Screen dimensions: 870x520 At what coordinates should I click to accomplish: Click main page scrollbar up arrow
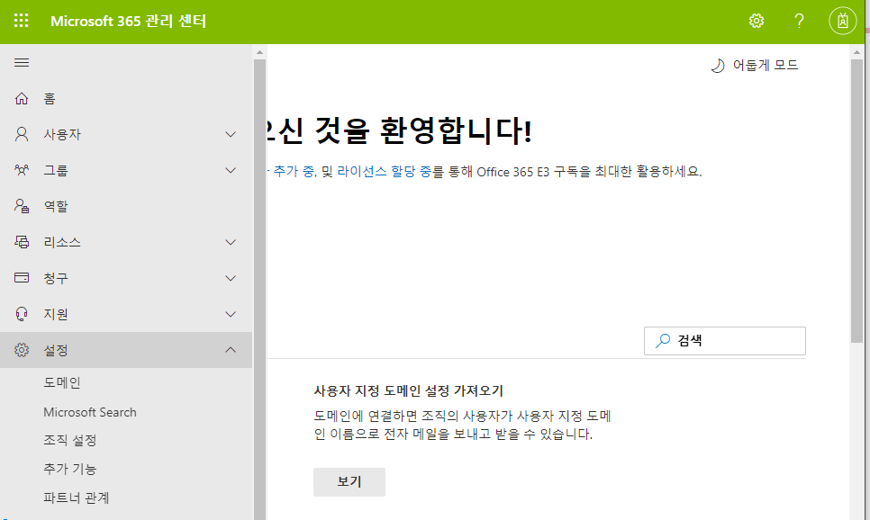coord(856,52)
